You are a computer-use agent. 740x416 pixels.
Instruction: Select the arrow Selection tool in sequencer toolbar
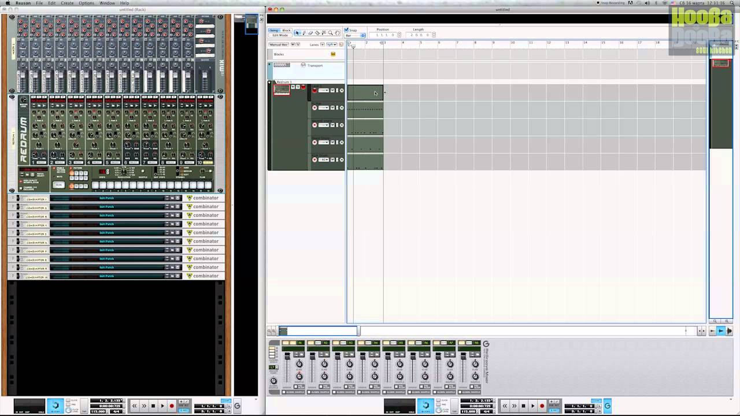click(298, 33)
